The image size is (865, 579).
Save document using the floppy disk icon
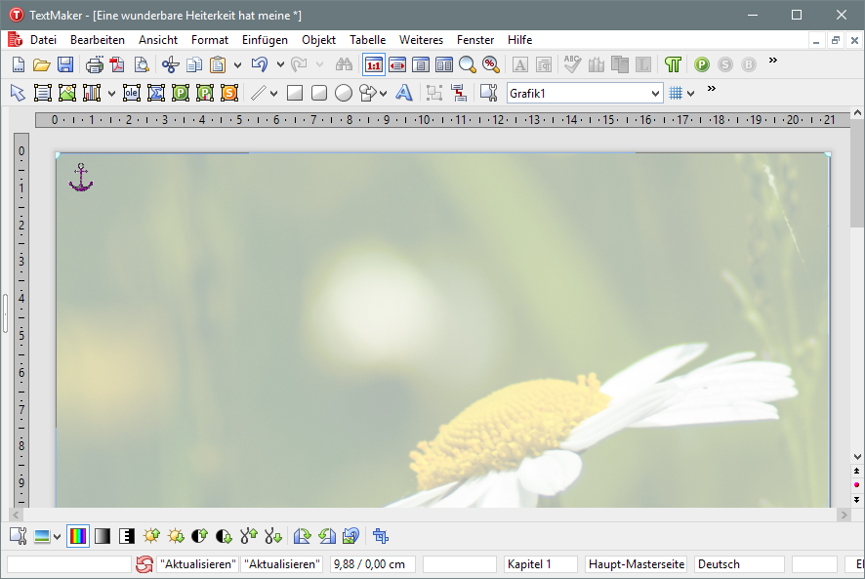(x=65, y=64)
